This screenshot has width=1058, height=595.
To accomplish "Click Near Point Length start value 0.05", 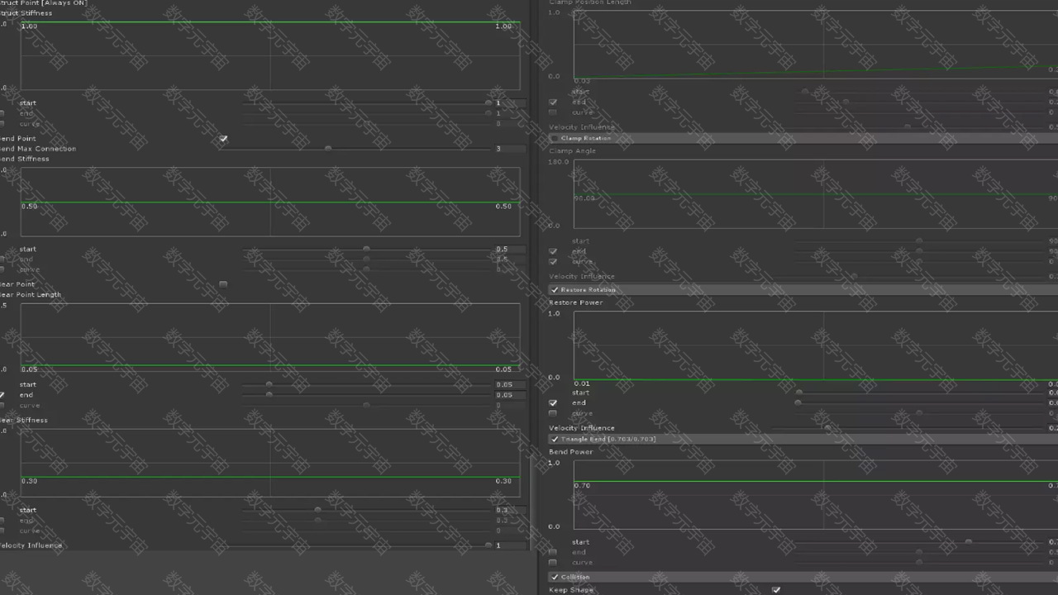I will 509,384.
